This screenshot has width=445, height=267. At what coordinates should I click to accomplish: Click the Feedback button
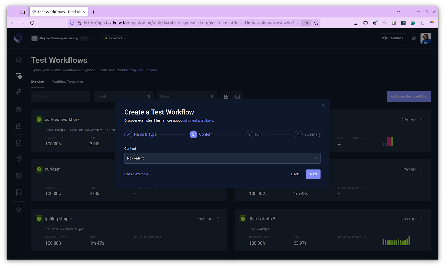393,38
